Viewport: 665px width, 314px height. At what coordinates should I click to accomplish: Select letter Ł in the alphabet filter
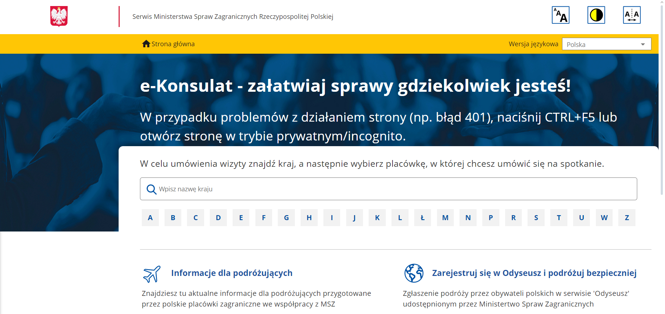pos(422,218)
